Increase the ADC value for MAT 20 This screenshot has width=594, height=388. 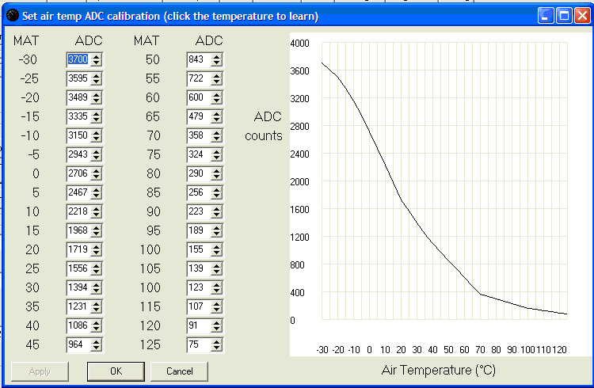click(x=96, y=246)
